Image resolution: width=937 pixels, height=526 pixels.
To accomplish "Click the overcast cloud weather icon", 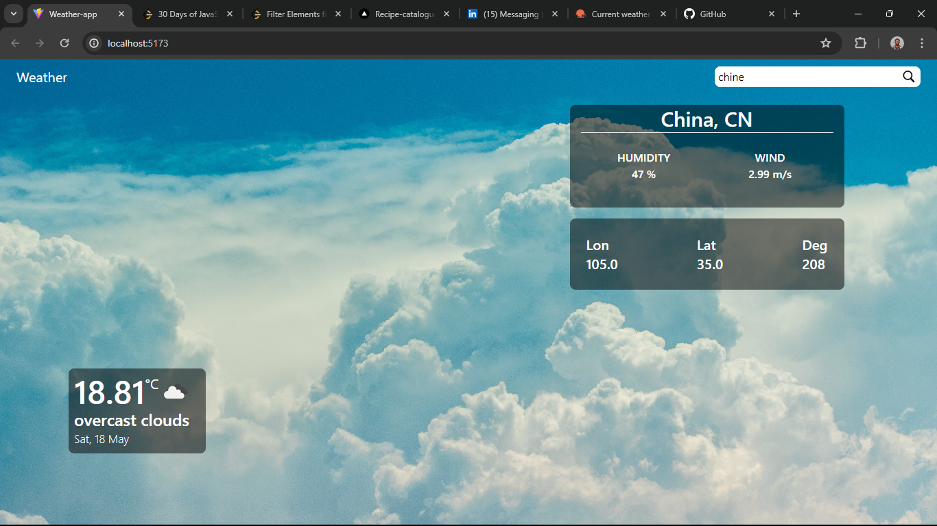I will tap(175, 392).
